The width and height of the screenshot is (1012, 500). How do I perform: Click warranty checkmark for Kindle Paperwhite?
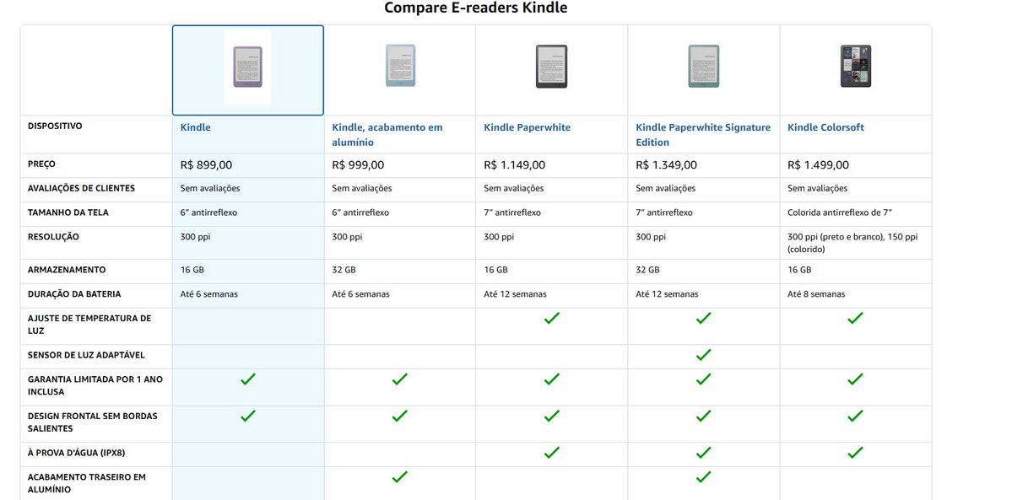point(552,379)
